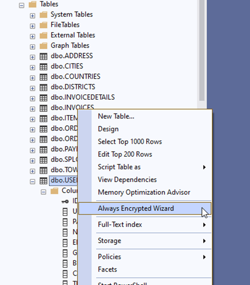The height and width of the screenshot is (285, 250).
Task: Click the dbo.CITIES table icon
Action: (44, 66)
